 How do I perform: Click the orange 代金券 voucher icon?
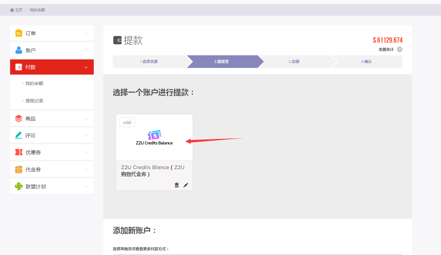[x=19, y=169]
